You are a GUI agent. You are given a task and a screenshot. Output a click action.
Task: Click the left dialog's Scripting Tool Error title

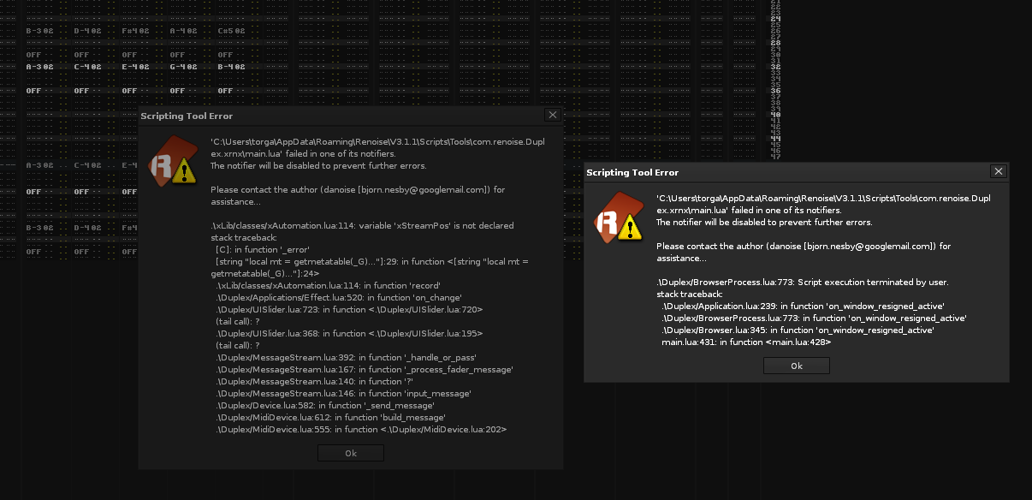[x=187, y=116]
